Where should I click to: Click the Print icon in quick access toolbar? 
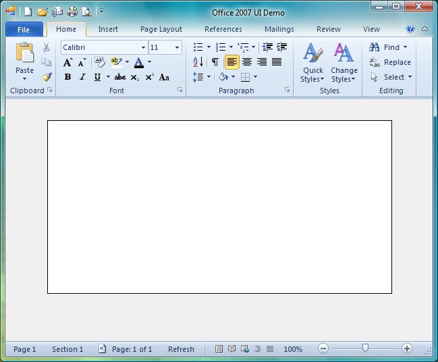tap(72, 11)
